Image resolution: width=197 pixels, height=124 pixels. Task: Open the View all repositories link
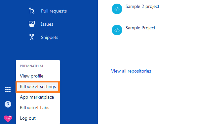[x=131, y=71]
